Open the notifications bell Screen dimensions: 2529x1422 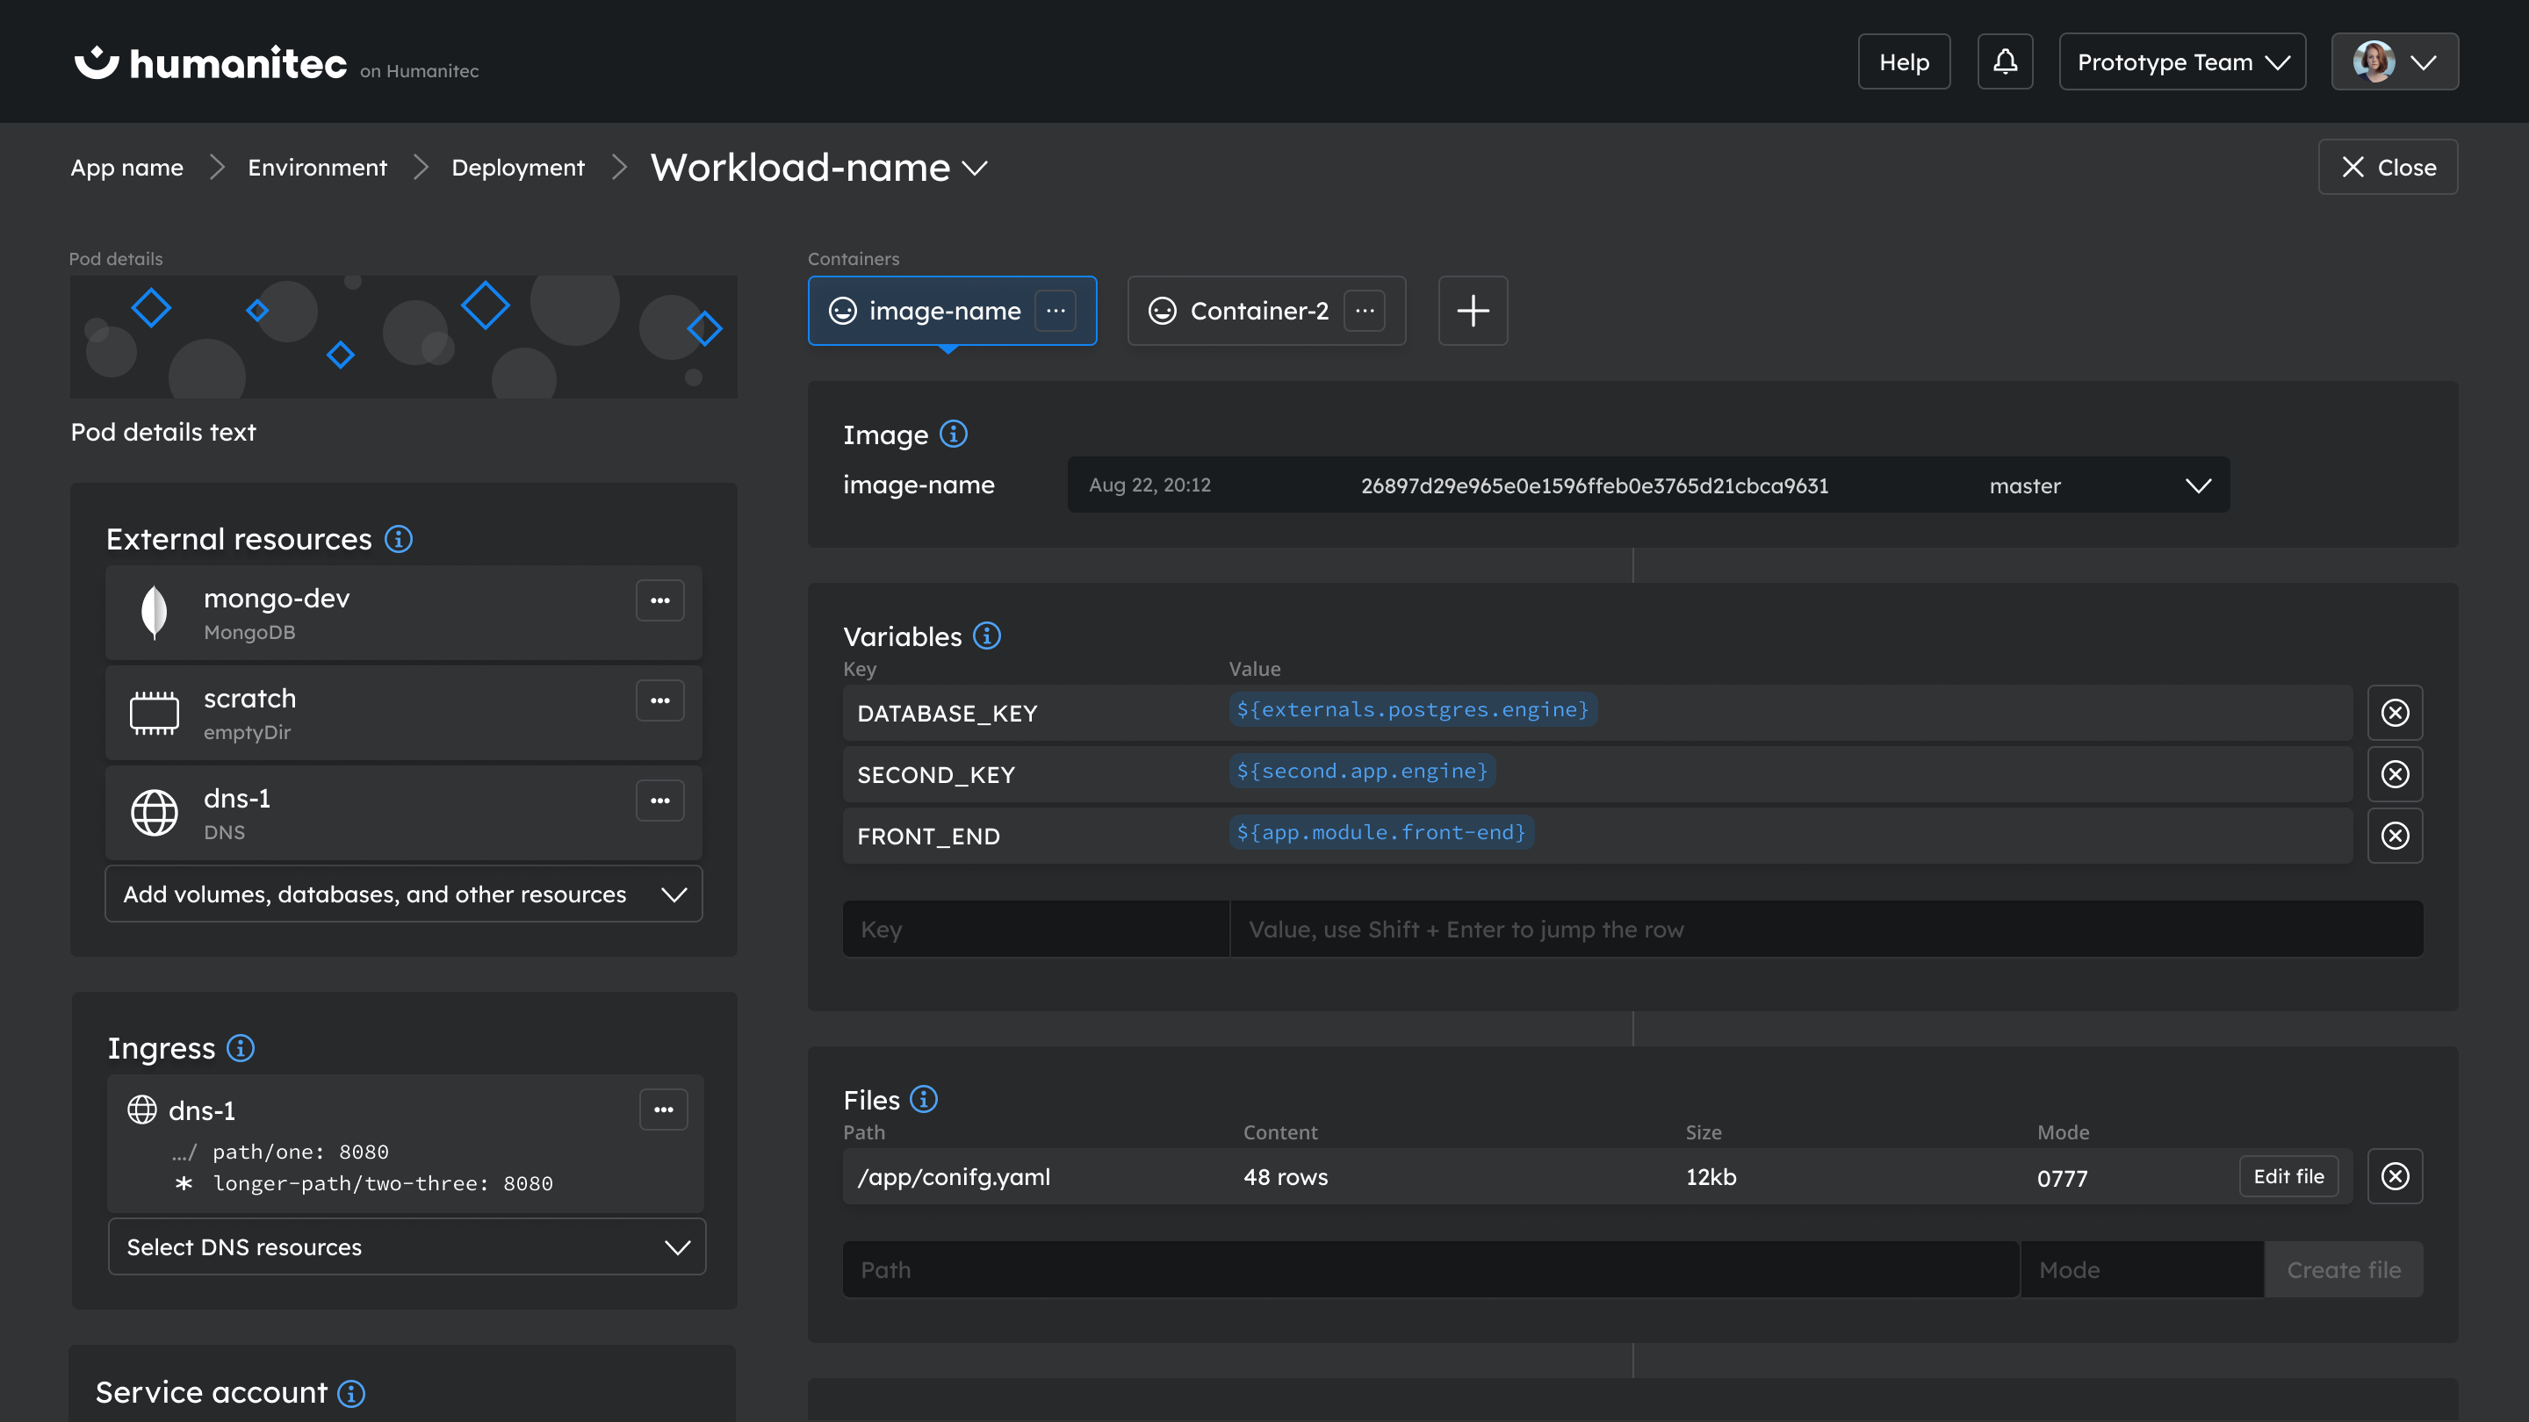point(2005,61)
